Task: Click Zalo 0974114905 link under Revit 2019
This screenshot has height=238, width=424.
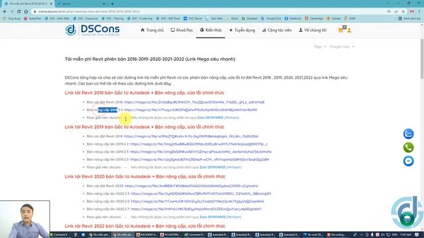Action: (212, 167)
